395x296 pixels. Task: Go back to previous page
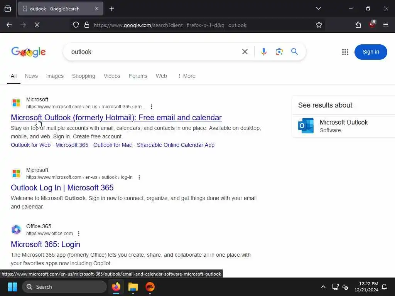point(9,25)
